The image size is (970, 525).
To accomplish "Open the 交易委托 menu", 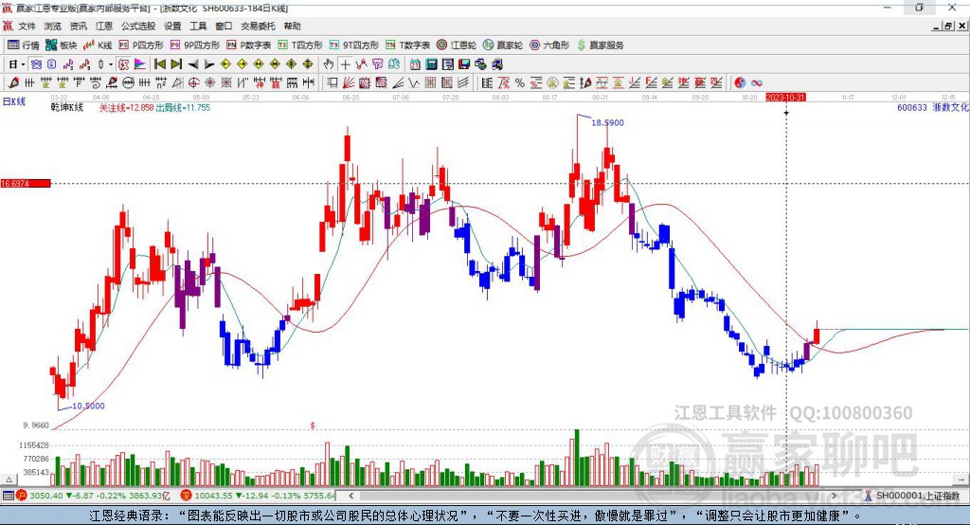I will (x=258, y=26).
